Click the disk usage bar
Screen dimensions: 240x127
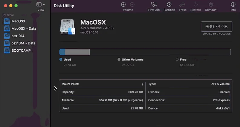[145, 52]
